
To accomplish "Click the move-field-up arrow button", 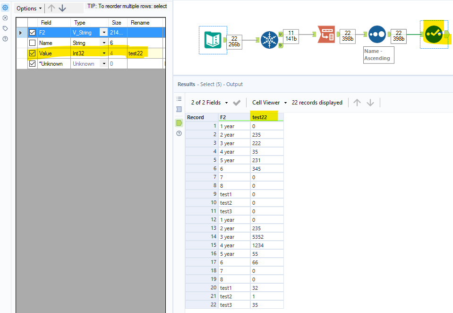I will [51, 8].
